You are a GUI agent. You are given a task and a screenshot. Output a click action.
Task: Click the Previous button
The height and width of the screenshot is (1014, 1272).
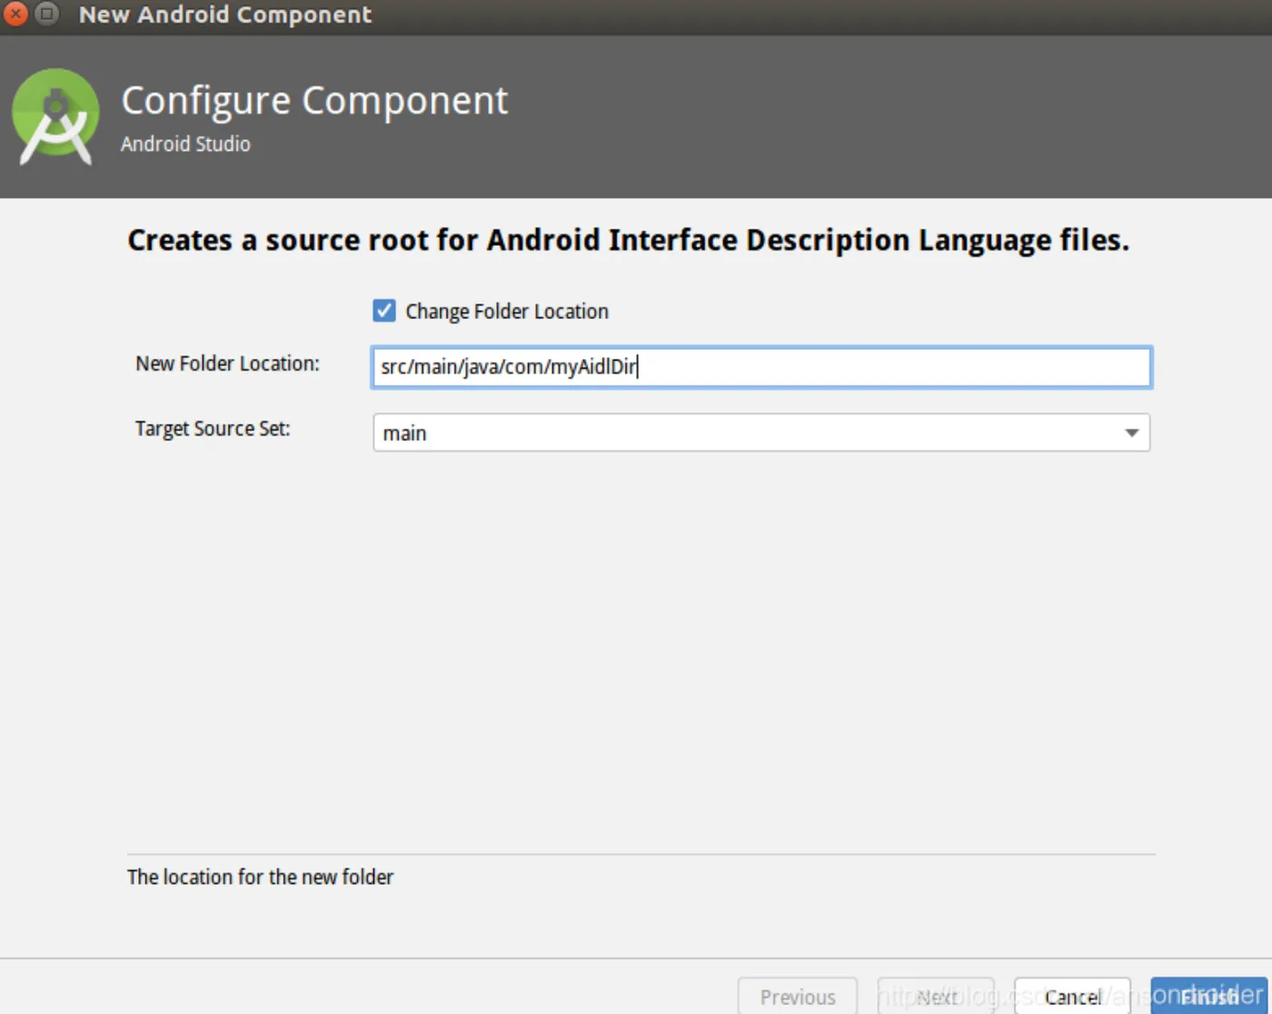(x=798, y=996)
